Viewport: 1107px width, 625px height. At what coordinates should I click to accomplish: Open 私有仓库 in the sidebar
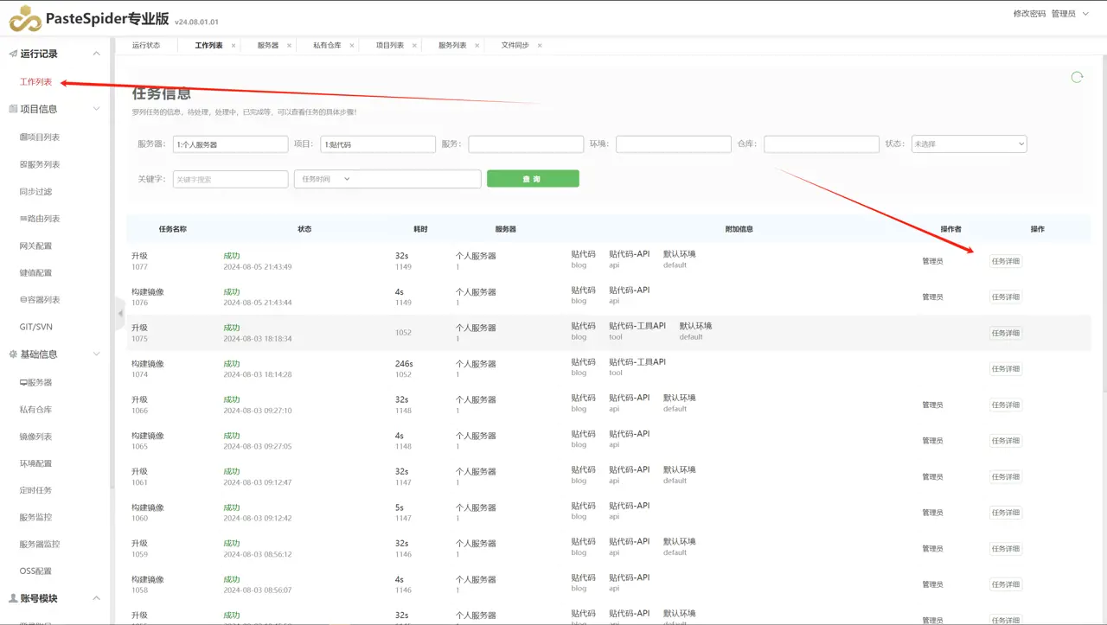click(36, 410)
